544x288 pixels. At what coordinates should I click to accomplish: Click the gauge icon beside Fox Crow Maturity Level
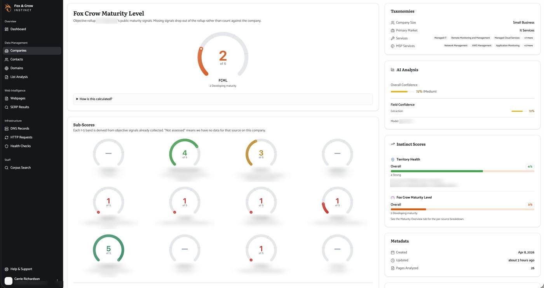393,198
